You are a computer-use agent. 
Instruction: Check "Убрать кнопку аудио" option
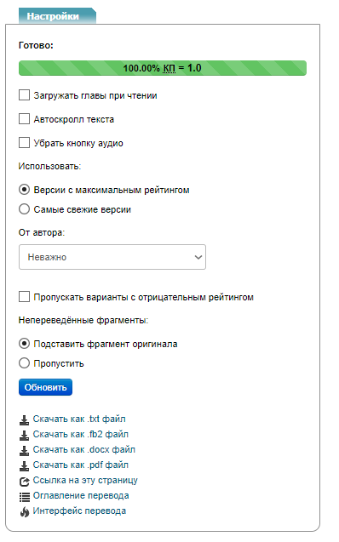(24, 142)
